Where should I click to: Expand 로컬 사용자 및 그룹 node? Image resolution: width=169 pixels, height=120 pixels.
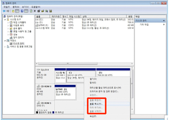point(8,32)
